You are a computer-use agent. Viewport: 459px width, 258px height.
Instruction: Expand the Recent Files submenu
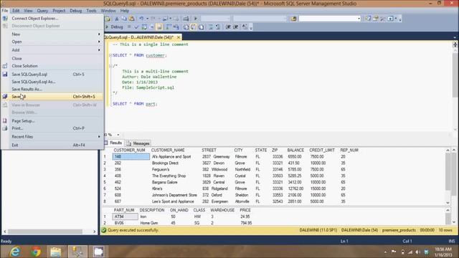coord(52,137)
